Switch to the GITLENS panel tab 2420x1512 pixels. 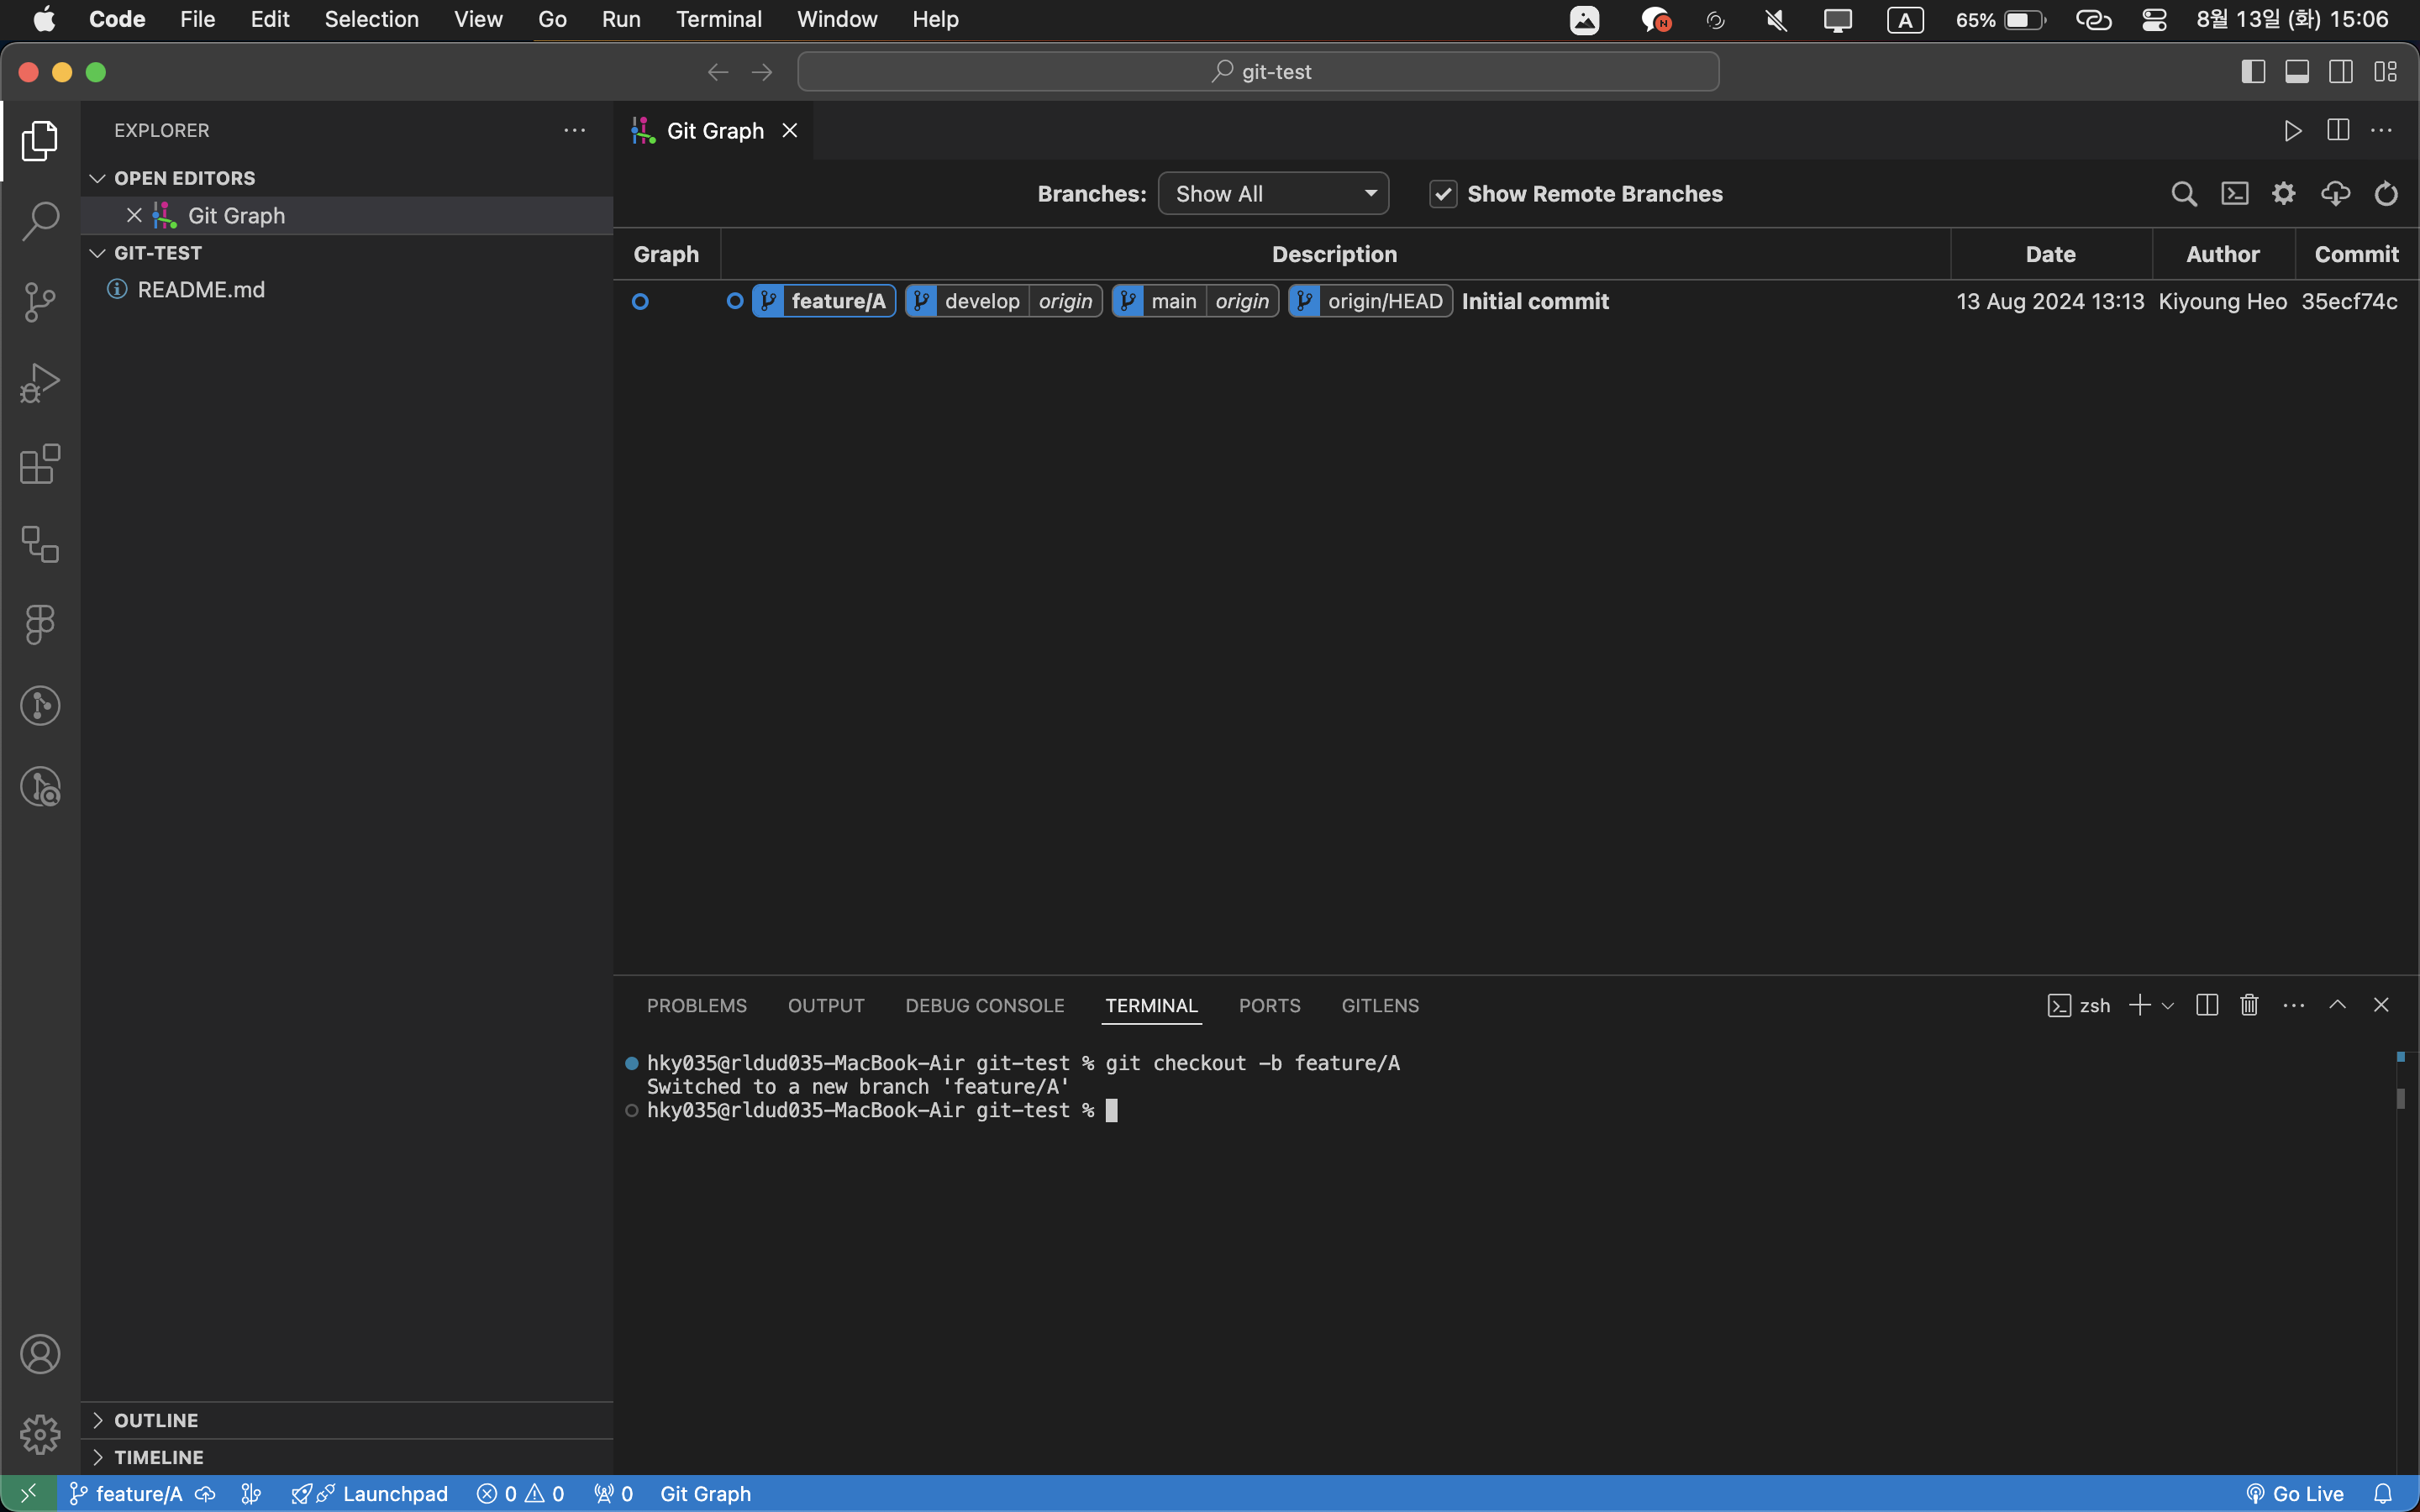[1380, 1006]
